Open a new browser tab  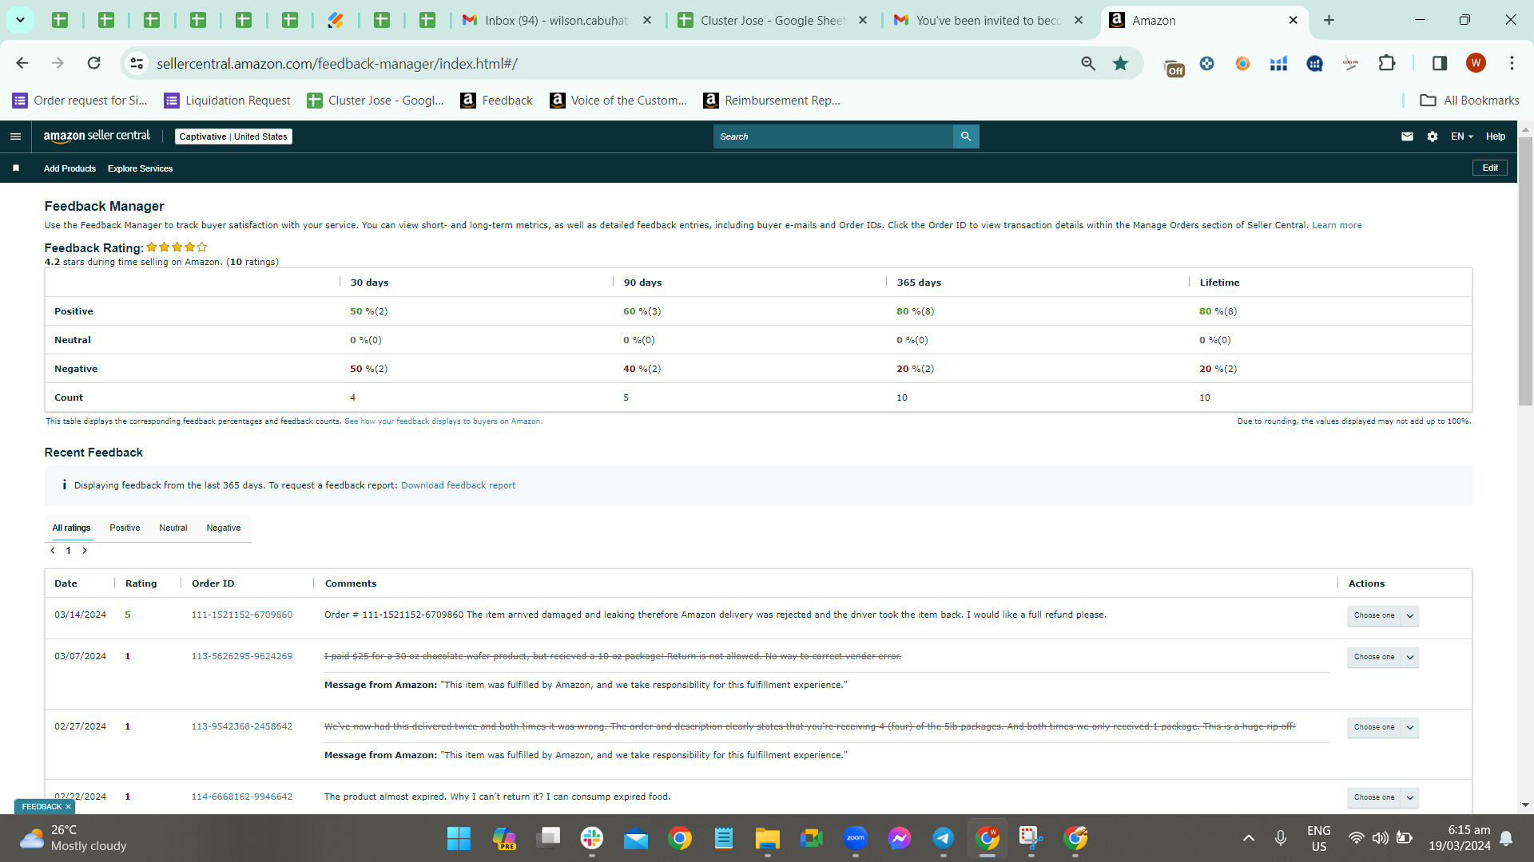coord(1329,20)
